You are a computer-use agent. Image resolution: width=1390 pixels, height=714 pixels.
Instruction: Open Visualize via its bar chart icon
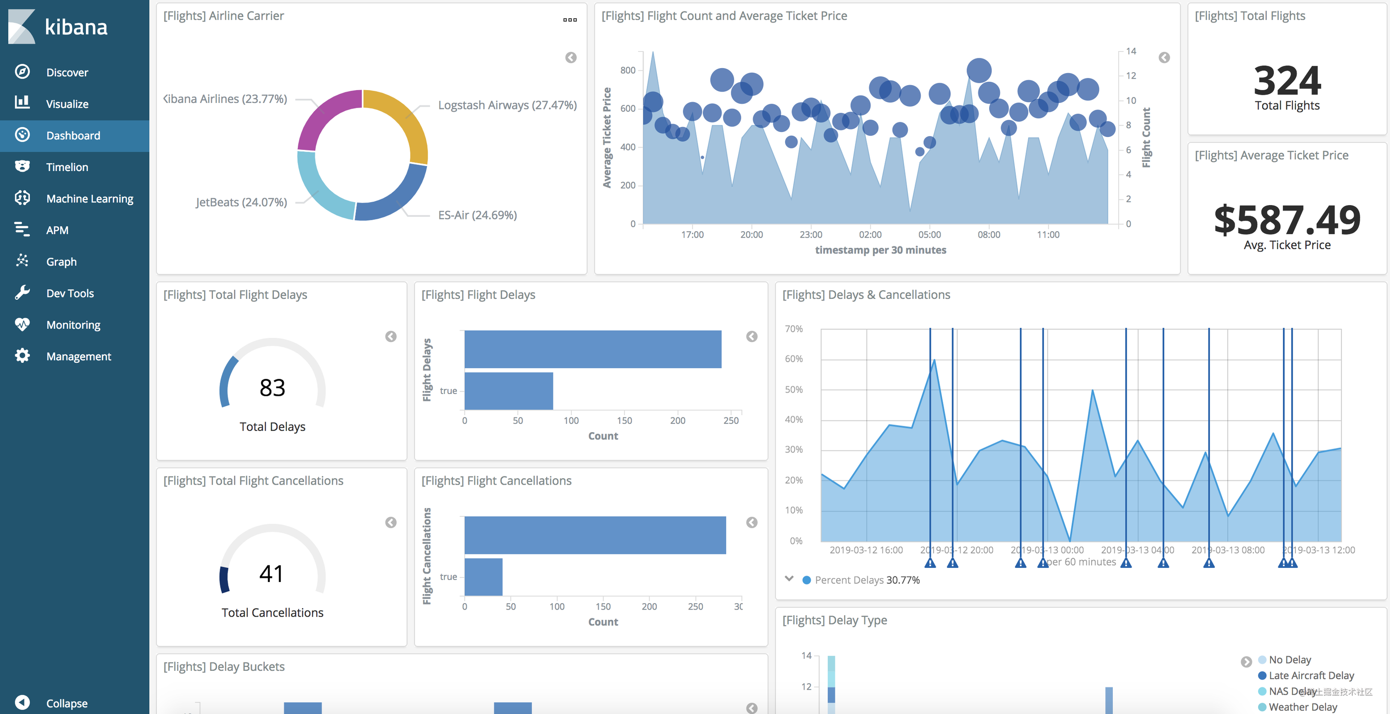(22, 103)
